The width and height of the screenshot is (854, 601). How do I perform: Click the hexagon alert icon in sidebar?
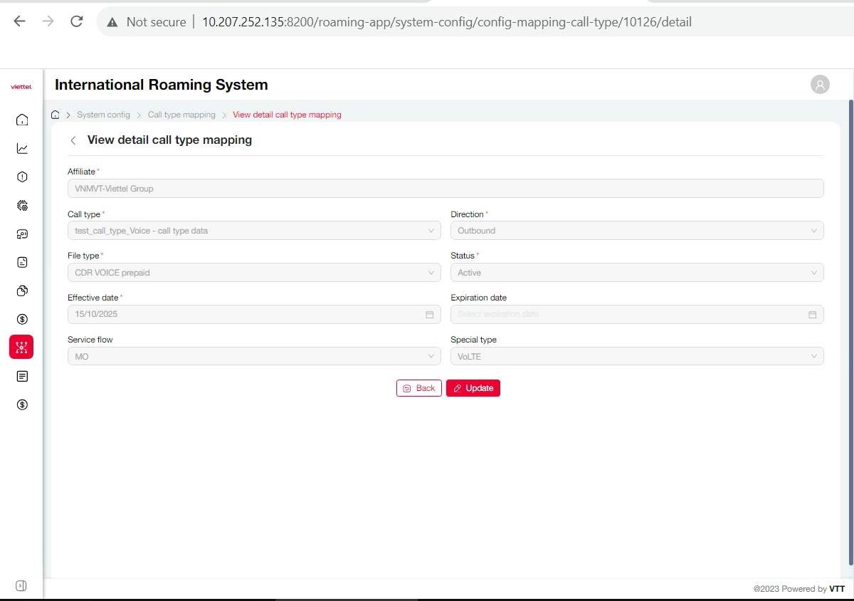pyautogui.click(x=22, y=177)
